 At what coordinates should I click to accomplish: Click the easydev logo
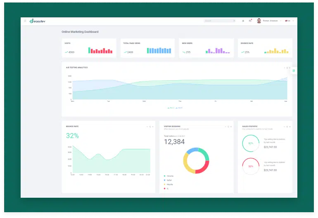click(x=37, y=21)
